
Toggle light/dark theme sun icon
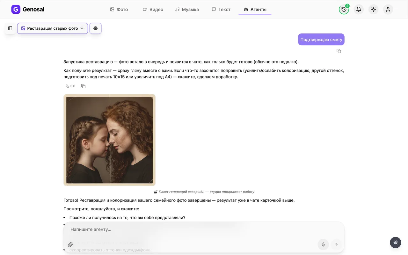point(374,9)
